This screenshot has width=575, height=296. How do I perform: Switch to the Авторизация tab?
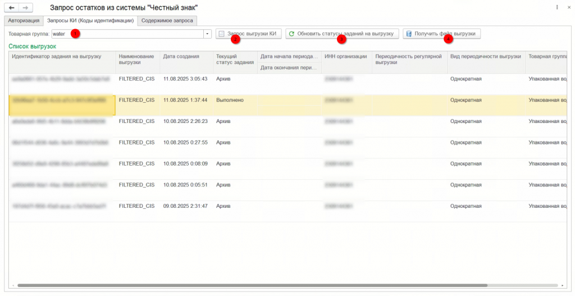point(24,21)
